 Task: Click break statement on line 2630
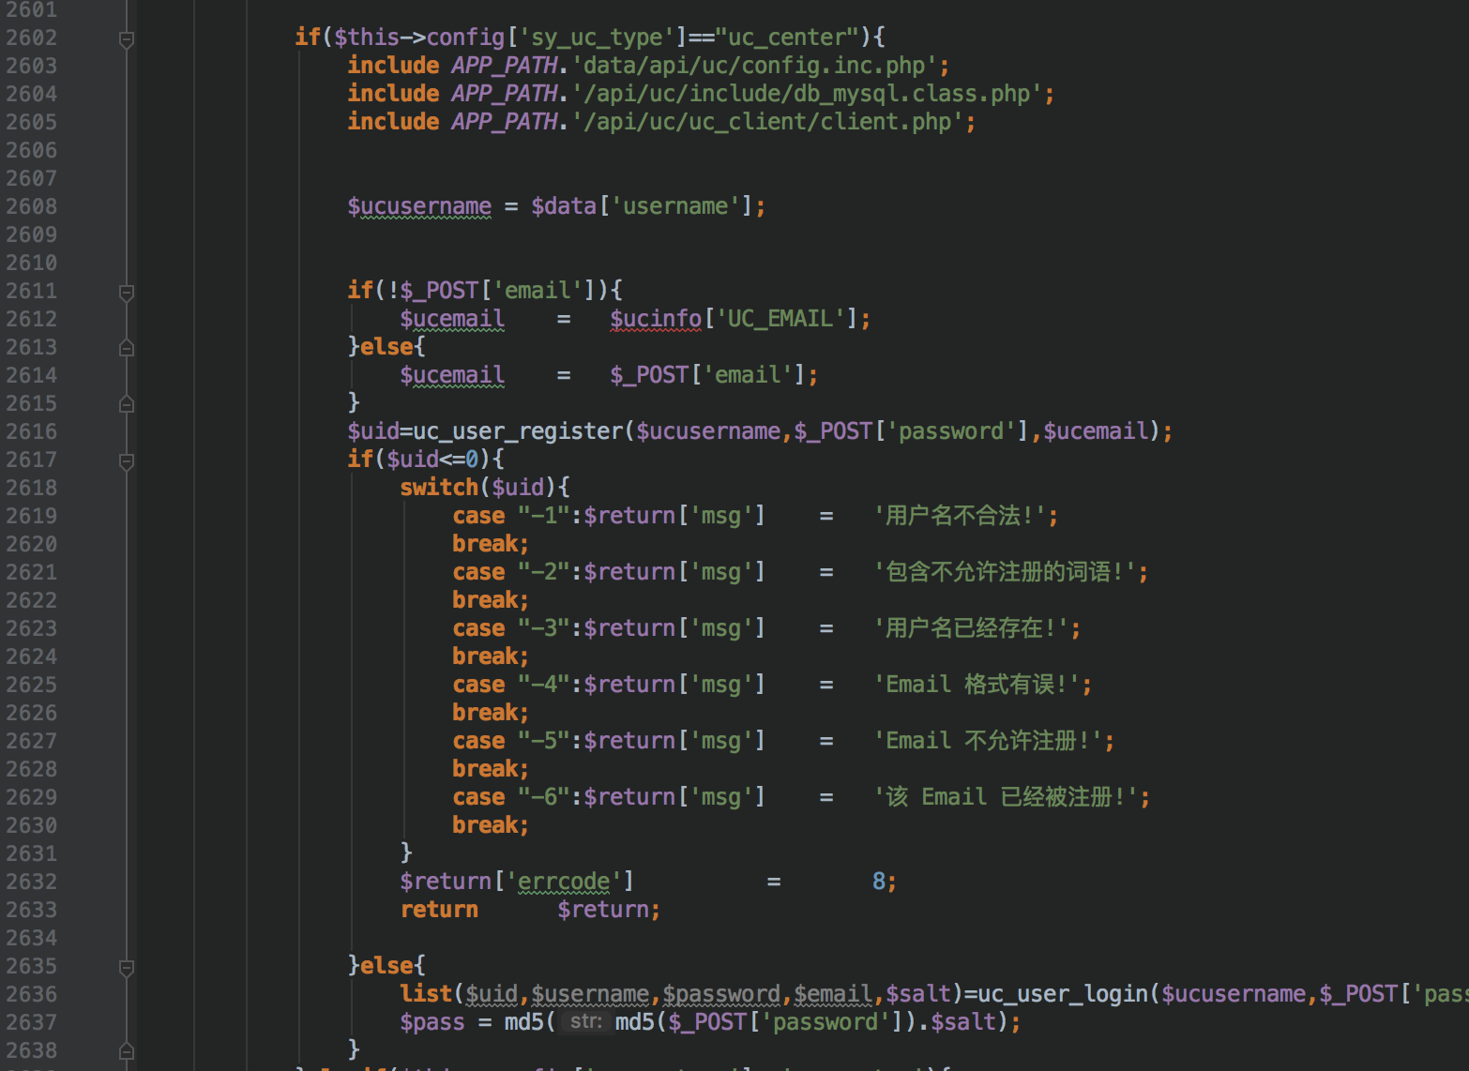pos(490,825)
